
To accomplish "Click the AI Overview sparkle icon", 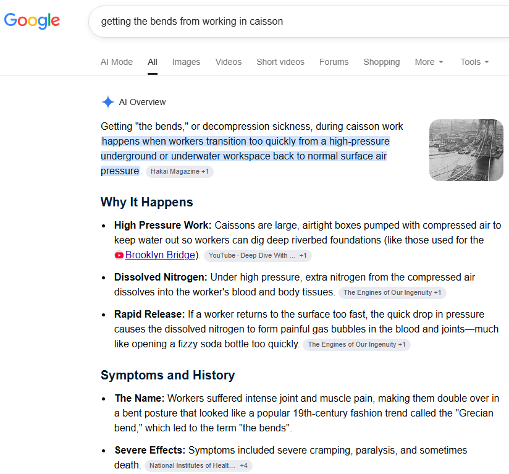I will pyautogui.click(x=107, y=102).
